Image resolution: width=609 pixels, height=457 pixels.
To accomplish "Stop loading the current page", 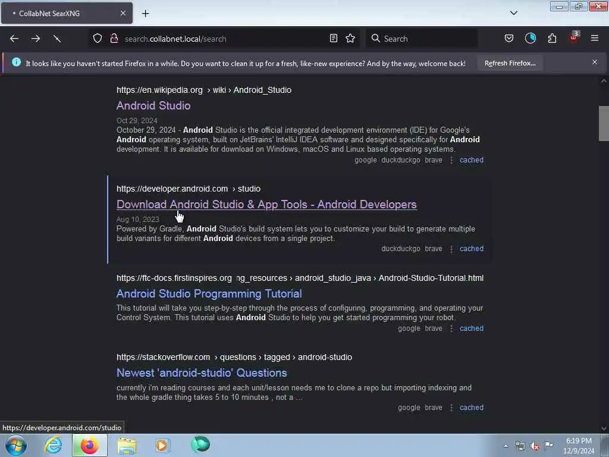I will click(x=57, y=39).
